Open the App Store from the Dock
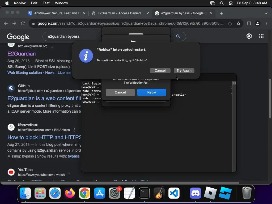The height and width of the screenshot is (204, 272). (x=100, y=193)
